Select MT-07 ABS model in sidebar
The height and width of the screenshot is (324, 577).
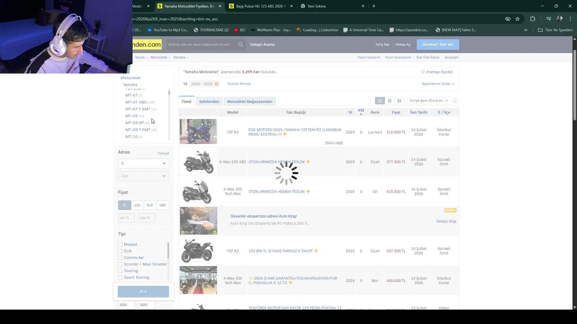[136, 102]
